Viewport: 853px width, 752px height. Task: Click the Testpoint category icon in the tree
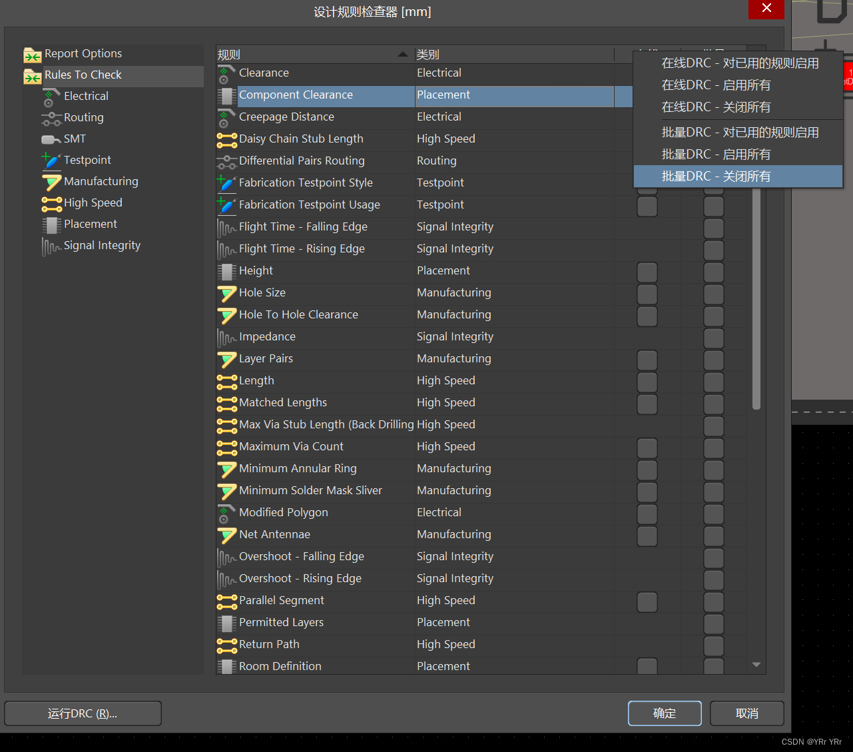coord(51,160)
